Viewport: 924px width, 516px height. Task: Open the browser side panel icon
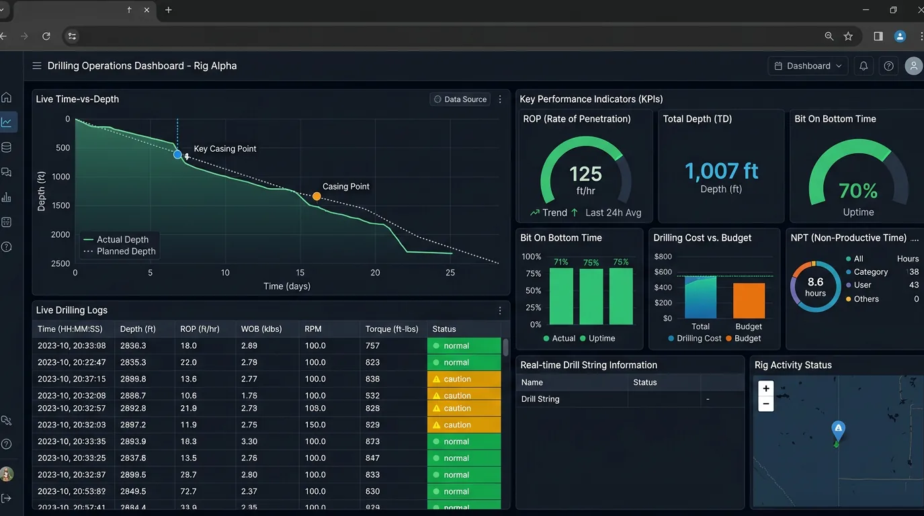tap(878, 36)
